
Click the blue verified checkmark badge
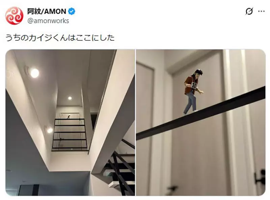coord(72,12)
